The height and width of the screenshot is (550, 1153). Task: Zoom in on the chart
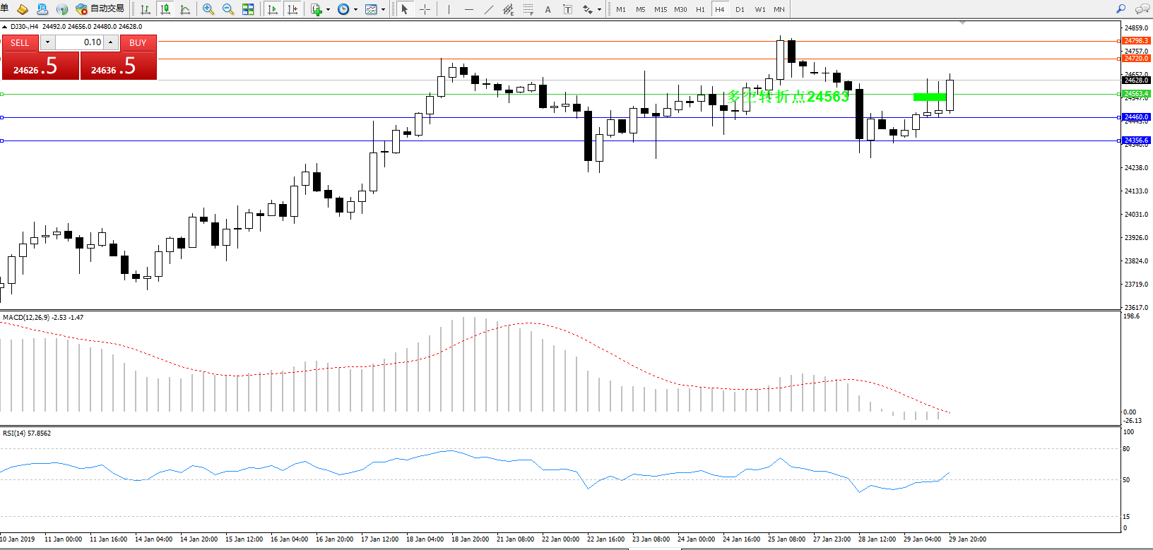coord(208,9)
